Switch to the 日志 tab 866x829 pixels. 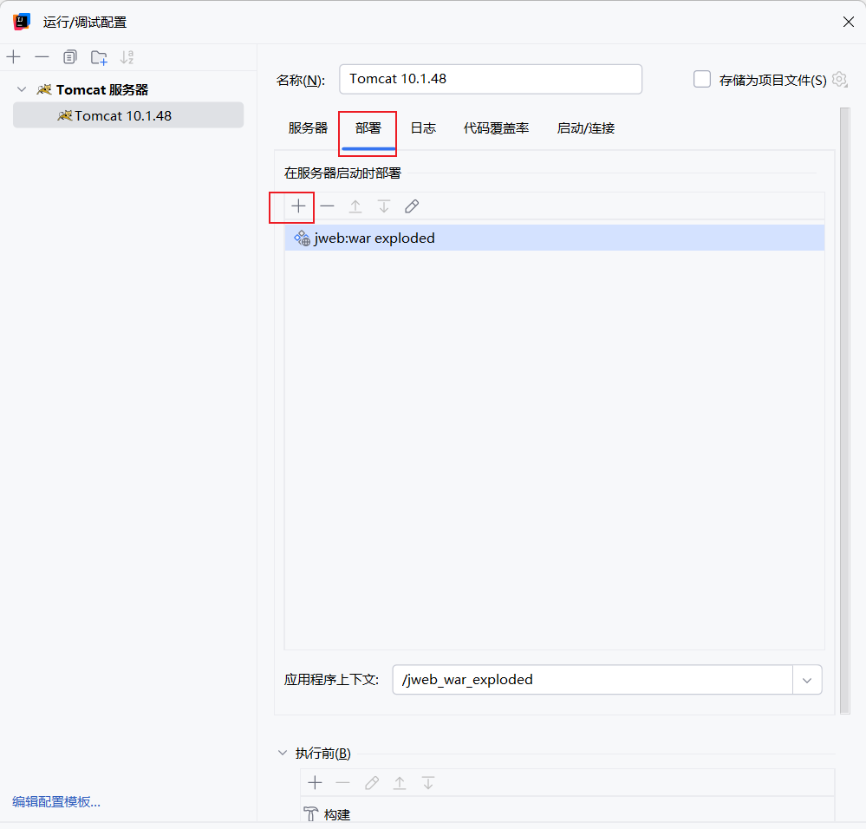coord(423,127)
